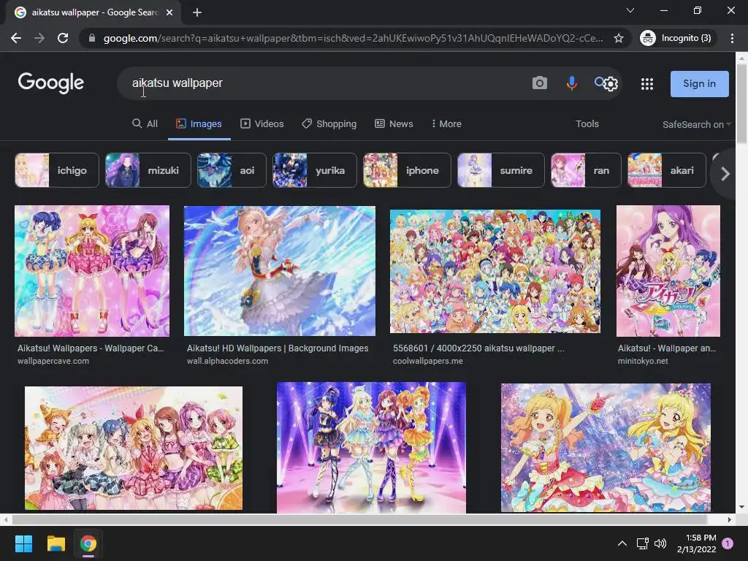Open taskbar clock and date

click(x=696, y=543)
